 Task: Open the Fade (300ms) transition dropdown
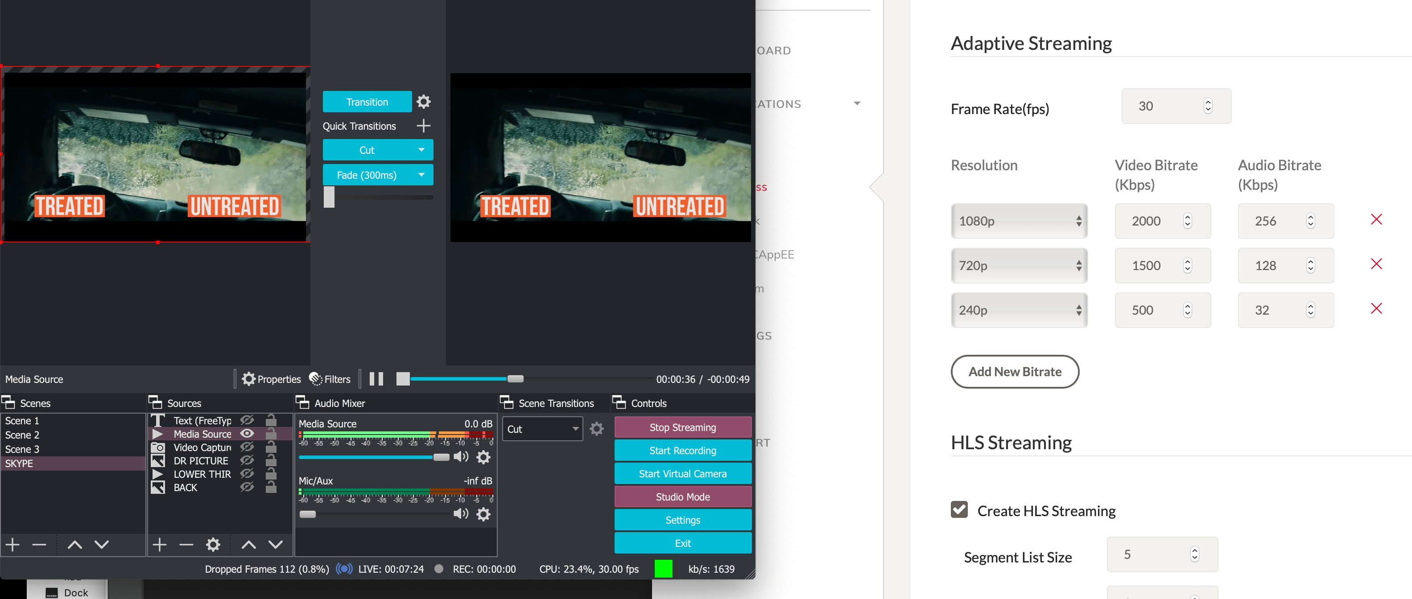coord(378,175)
